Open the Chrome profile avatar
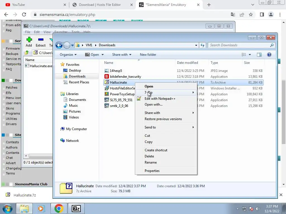Viewport: 286px width, 214px height. click(271, 14)
